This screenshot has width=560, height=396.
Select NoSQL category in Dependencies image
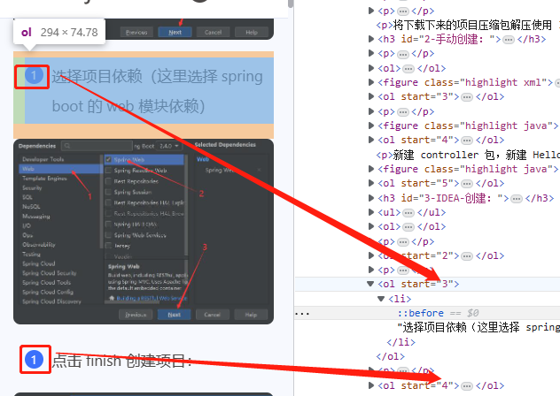click(31, 207)
